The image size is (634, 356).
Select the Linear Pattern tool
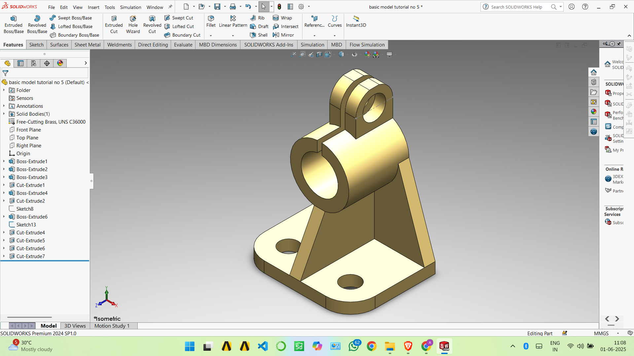coord(233,21)
